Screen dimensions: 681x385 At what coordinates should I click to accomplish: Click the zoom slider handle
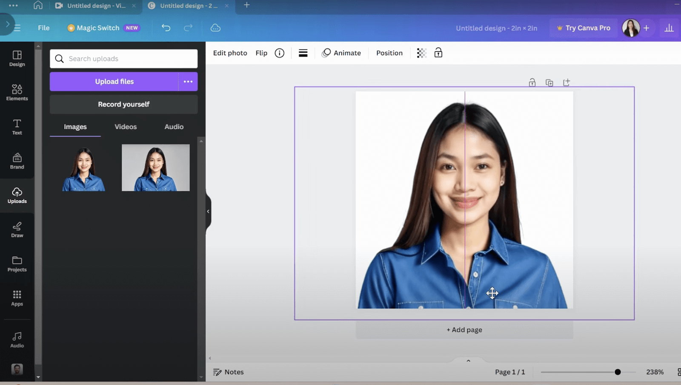(618, 372)
